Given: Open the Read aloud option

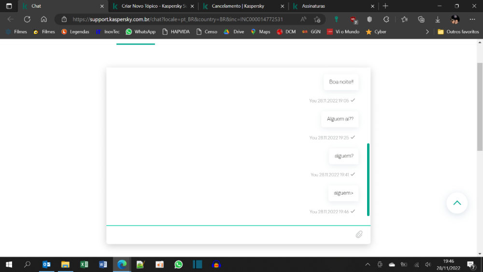Looking at the screenshot, I should [x=303, y=19].
